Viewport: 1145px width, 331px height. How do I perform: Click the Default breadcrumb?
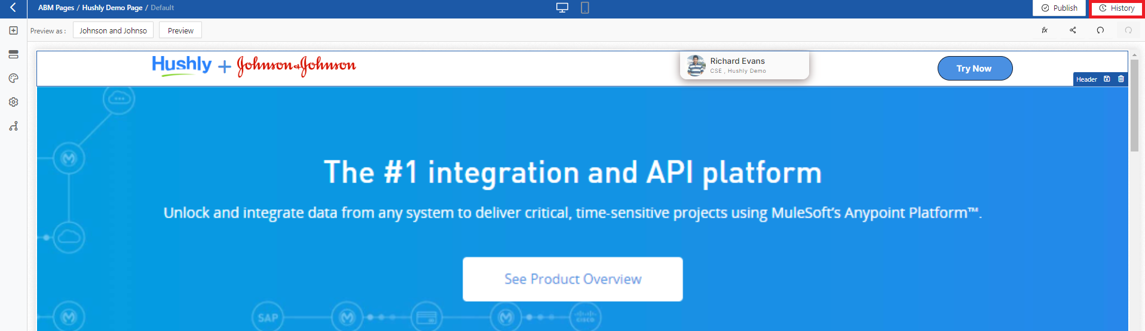pyautogui.click(x=163, y=8)
